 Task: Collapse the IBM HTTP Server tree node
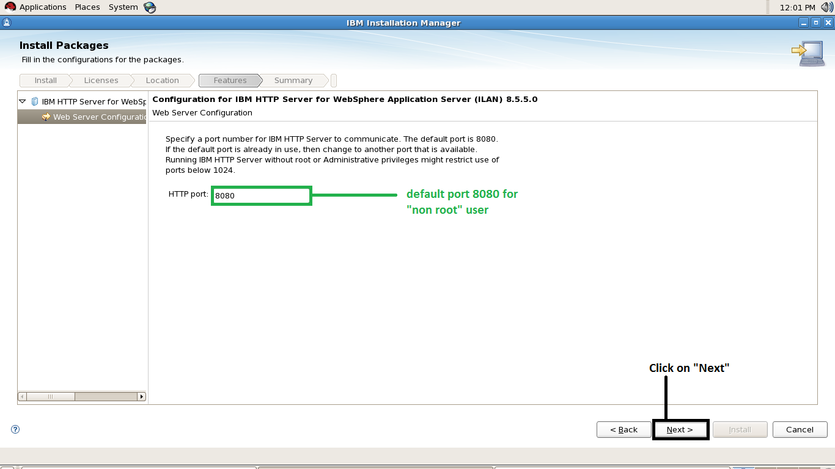[x=22, y=101]
